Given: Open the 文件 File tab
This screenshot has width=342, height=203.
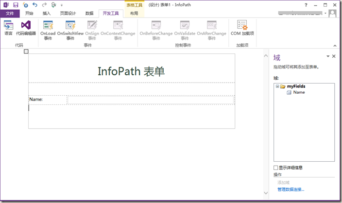Looking at the screenshot, I should coord(10,14).
